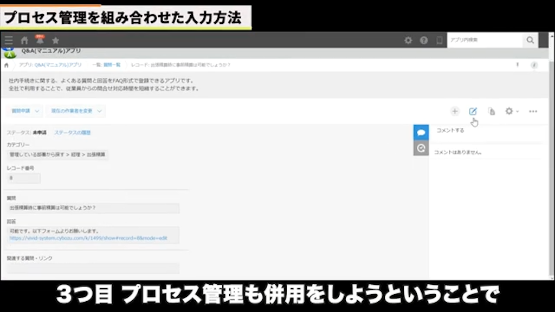Run a search with the magnifier icon
The height and width of the screenshot is (312, 555).
click(x=530, y=40)
